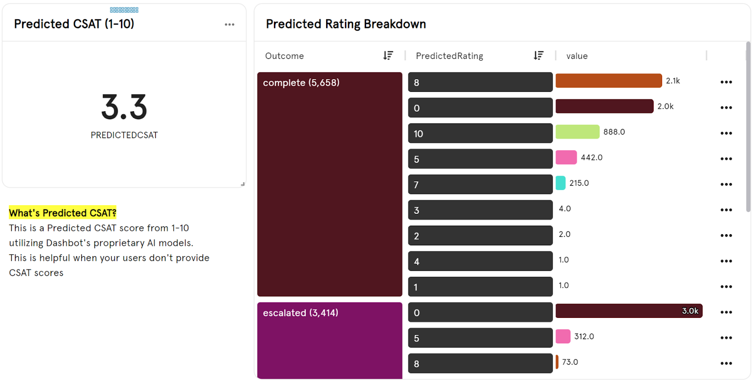Screen dimensions: 753x382
Task: Open more options for the escalated 3.0k row
Action: (726, 312)
